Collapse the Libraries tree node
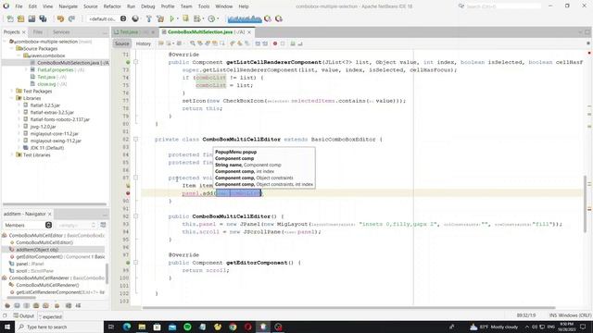Viewport: 593px width, 333px height. click(12, 98)
